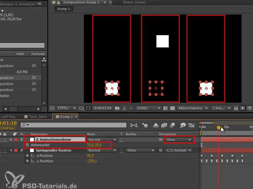Collapse the 2. Animationsebene layer twirl
Image resolution: width=253 pixels, height=189 pixels.
[x=11, y=140]
